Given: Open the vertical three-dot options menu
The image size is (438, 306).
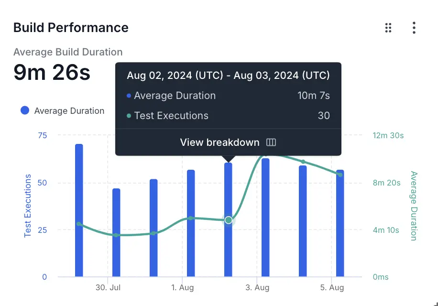Looking at the screenshot, I should (414, 28).
